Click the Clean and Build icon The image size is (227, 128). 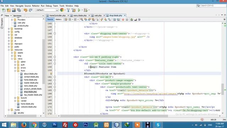73,10
